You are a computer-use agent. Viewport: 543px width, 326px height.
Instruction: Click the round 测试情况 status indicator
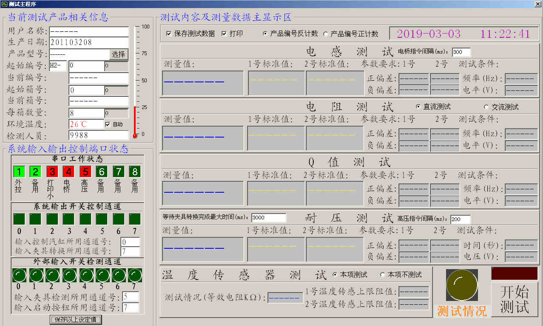click(461, 285)
